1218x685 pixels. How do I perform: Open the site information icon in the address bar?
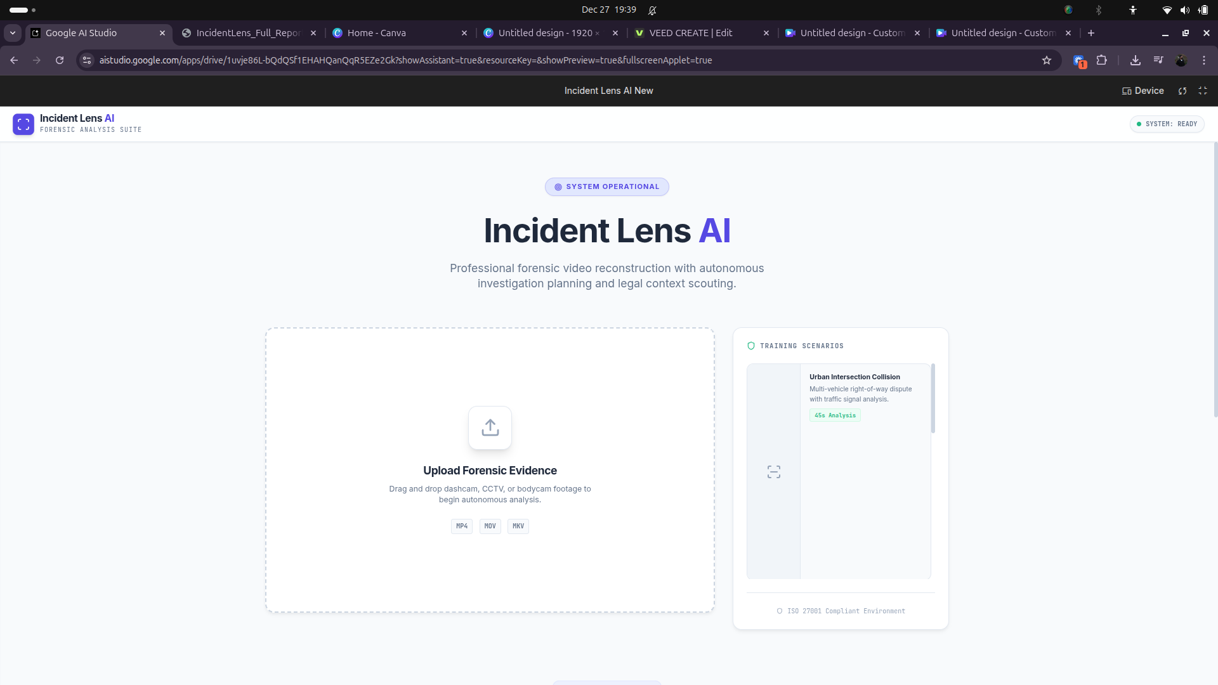pos(88,60)
